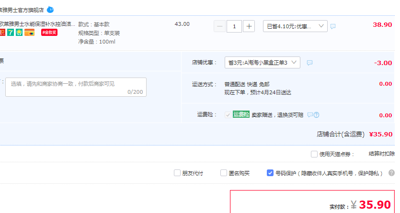Click the unit price 43.00

182,24
